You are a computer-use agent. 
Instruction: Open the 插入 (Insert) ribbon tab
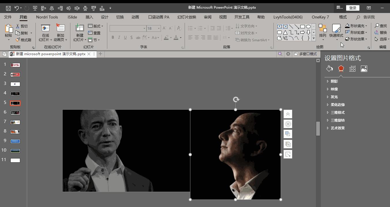(89, 17)
